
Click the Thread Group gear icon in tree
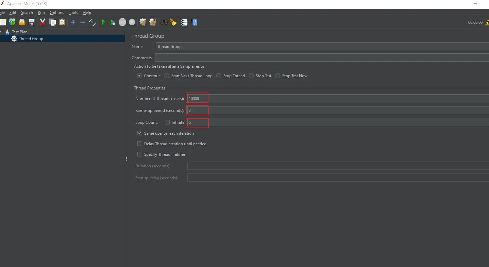14,39
